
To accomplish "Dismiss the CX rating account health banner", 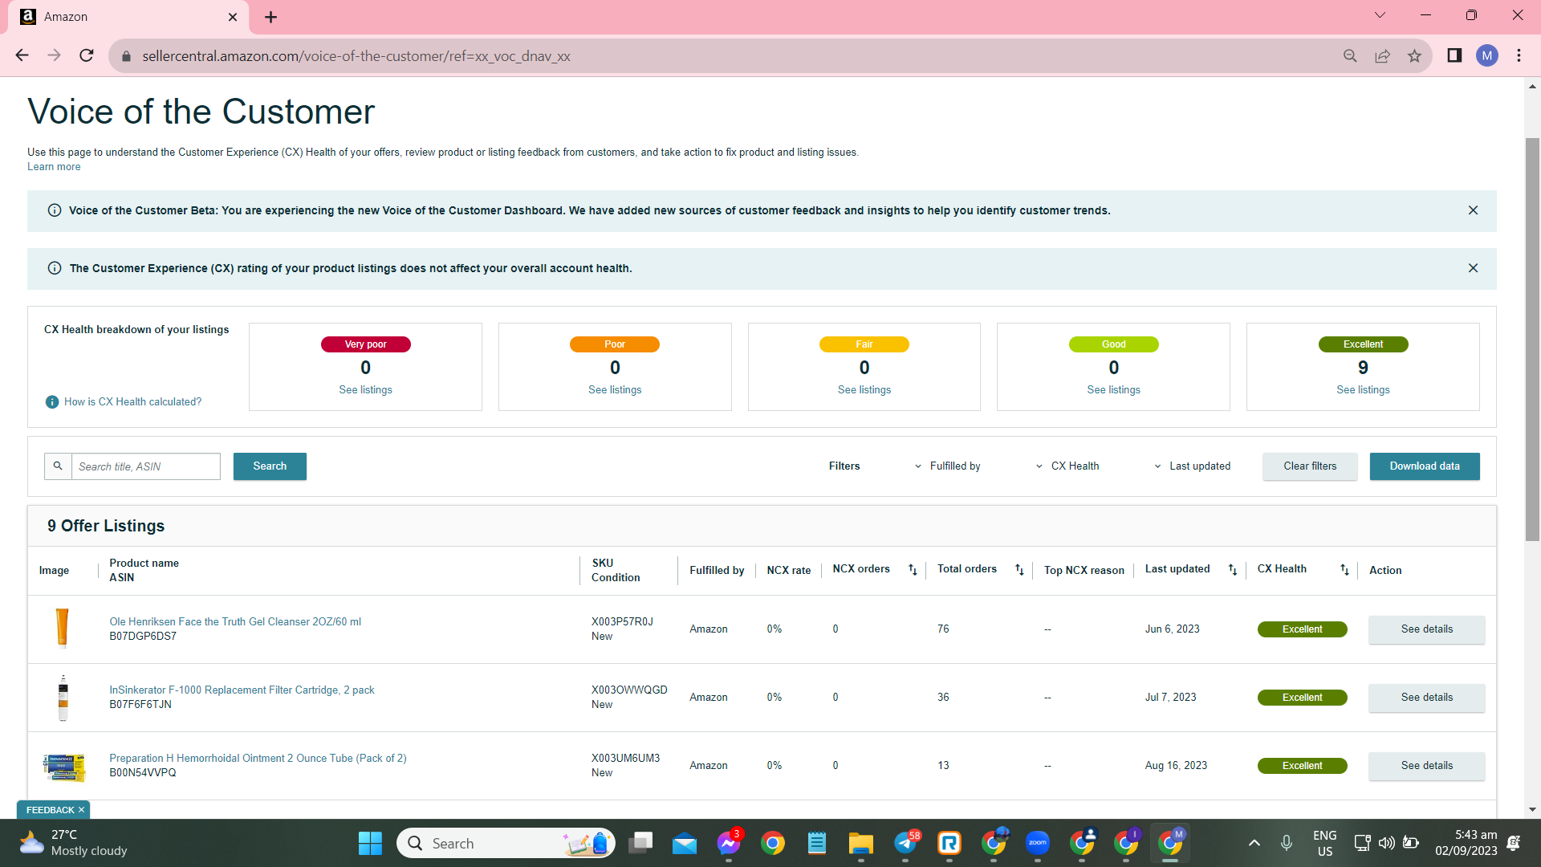I will 1473,268.
